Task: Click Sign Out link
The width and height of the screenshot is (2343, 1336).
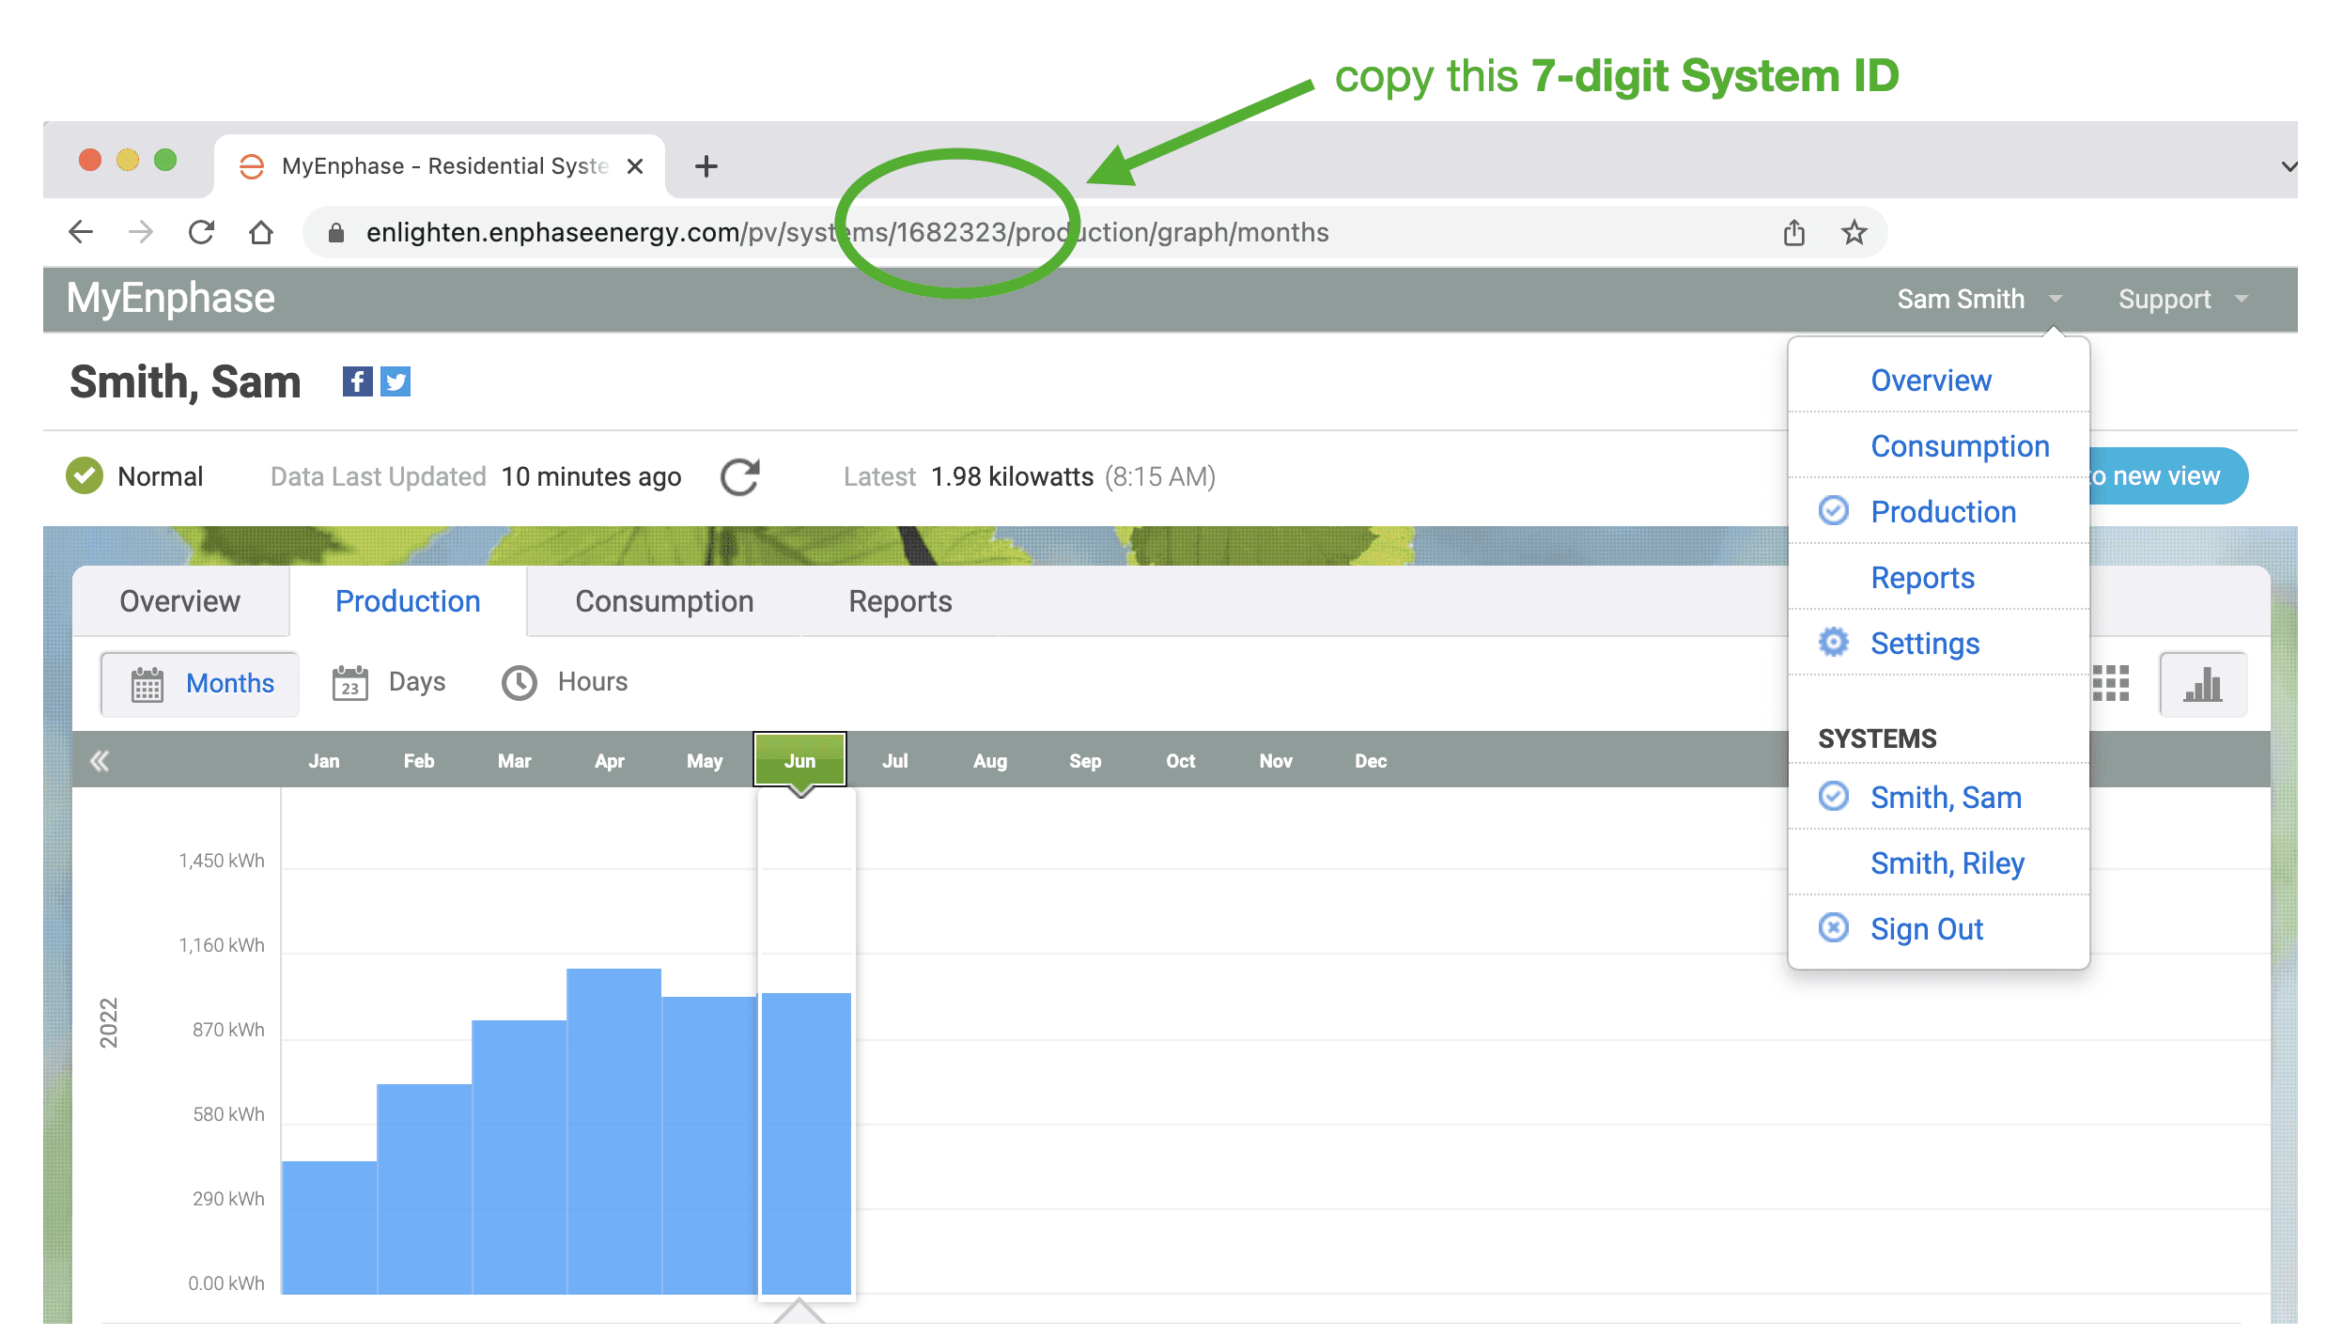Action: click(x=1926, y=929)
